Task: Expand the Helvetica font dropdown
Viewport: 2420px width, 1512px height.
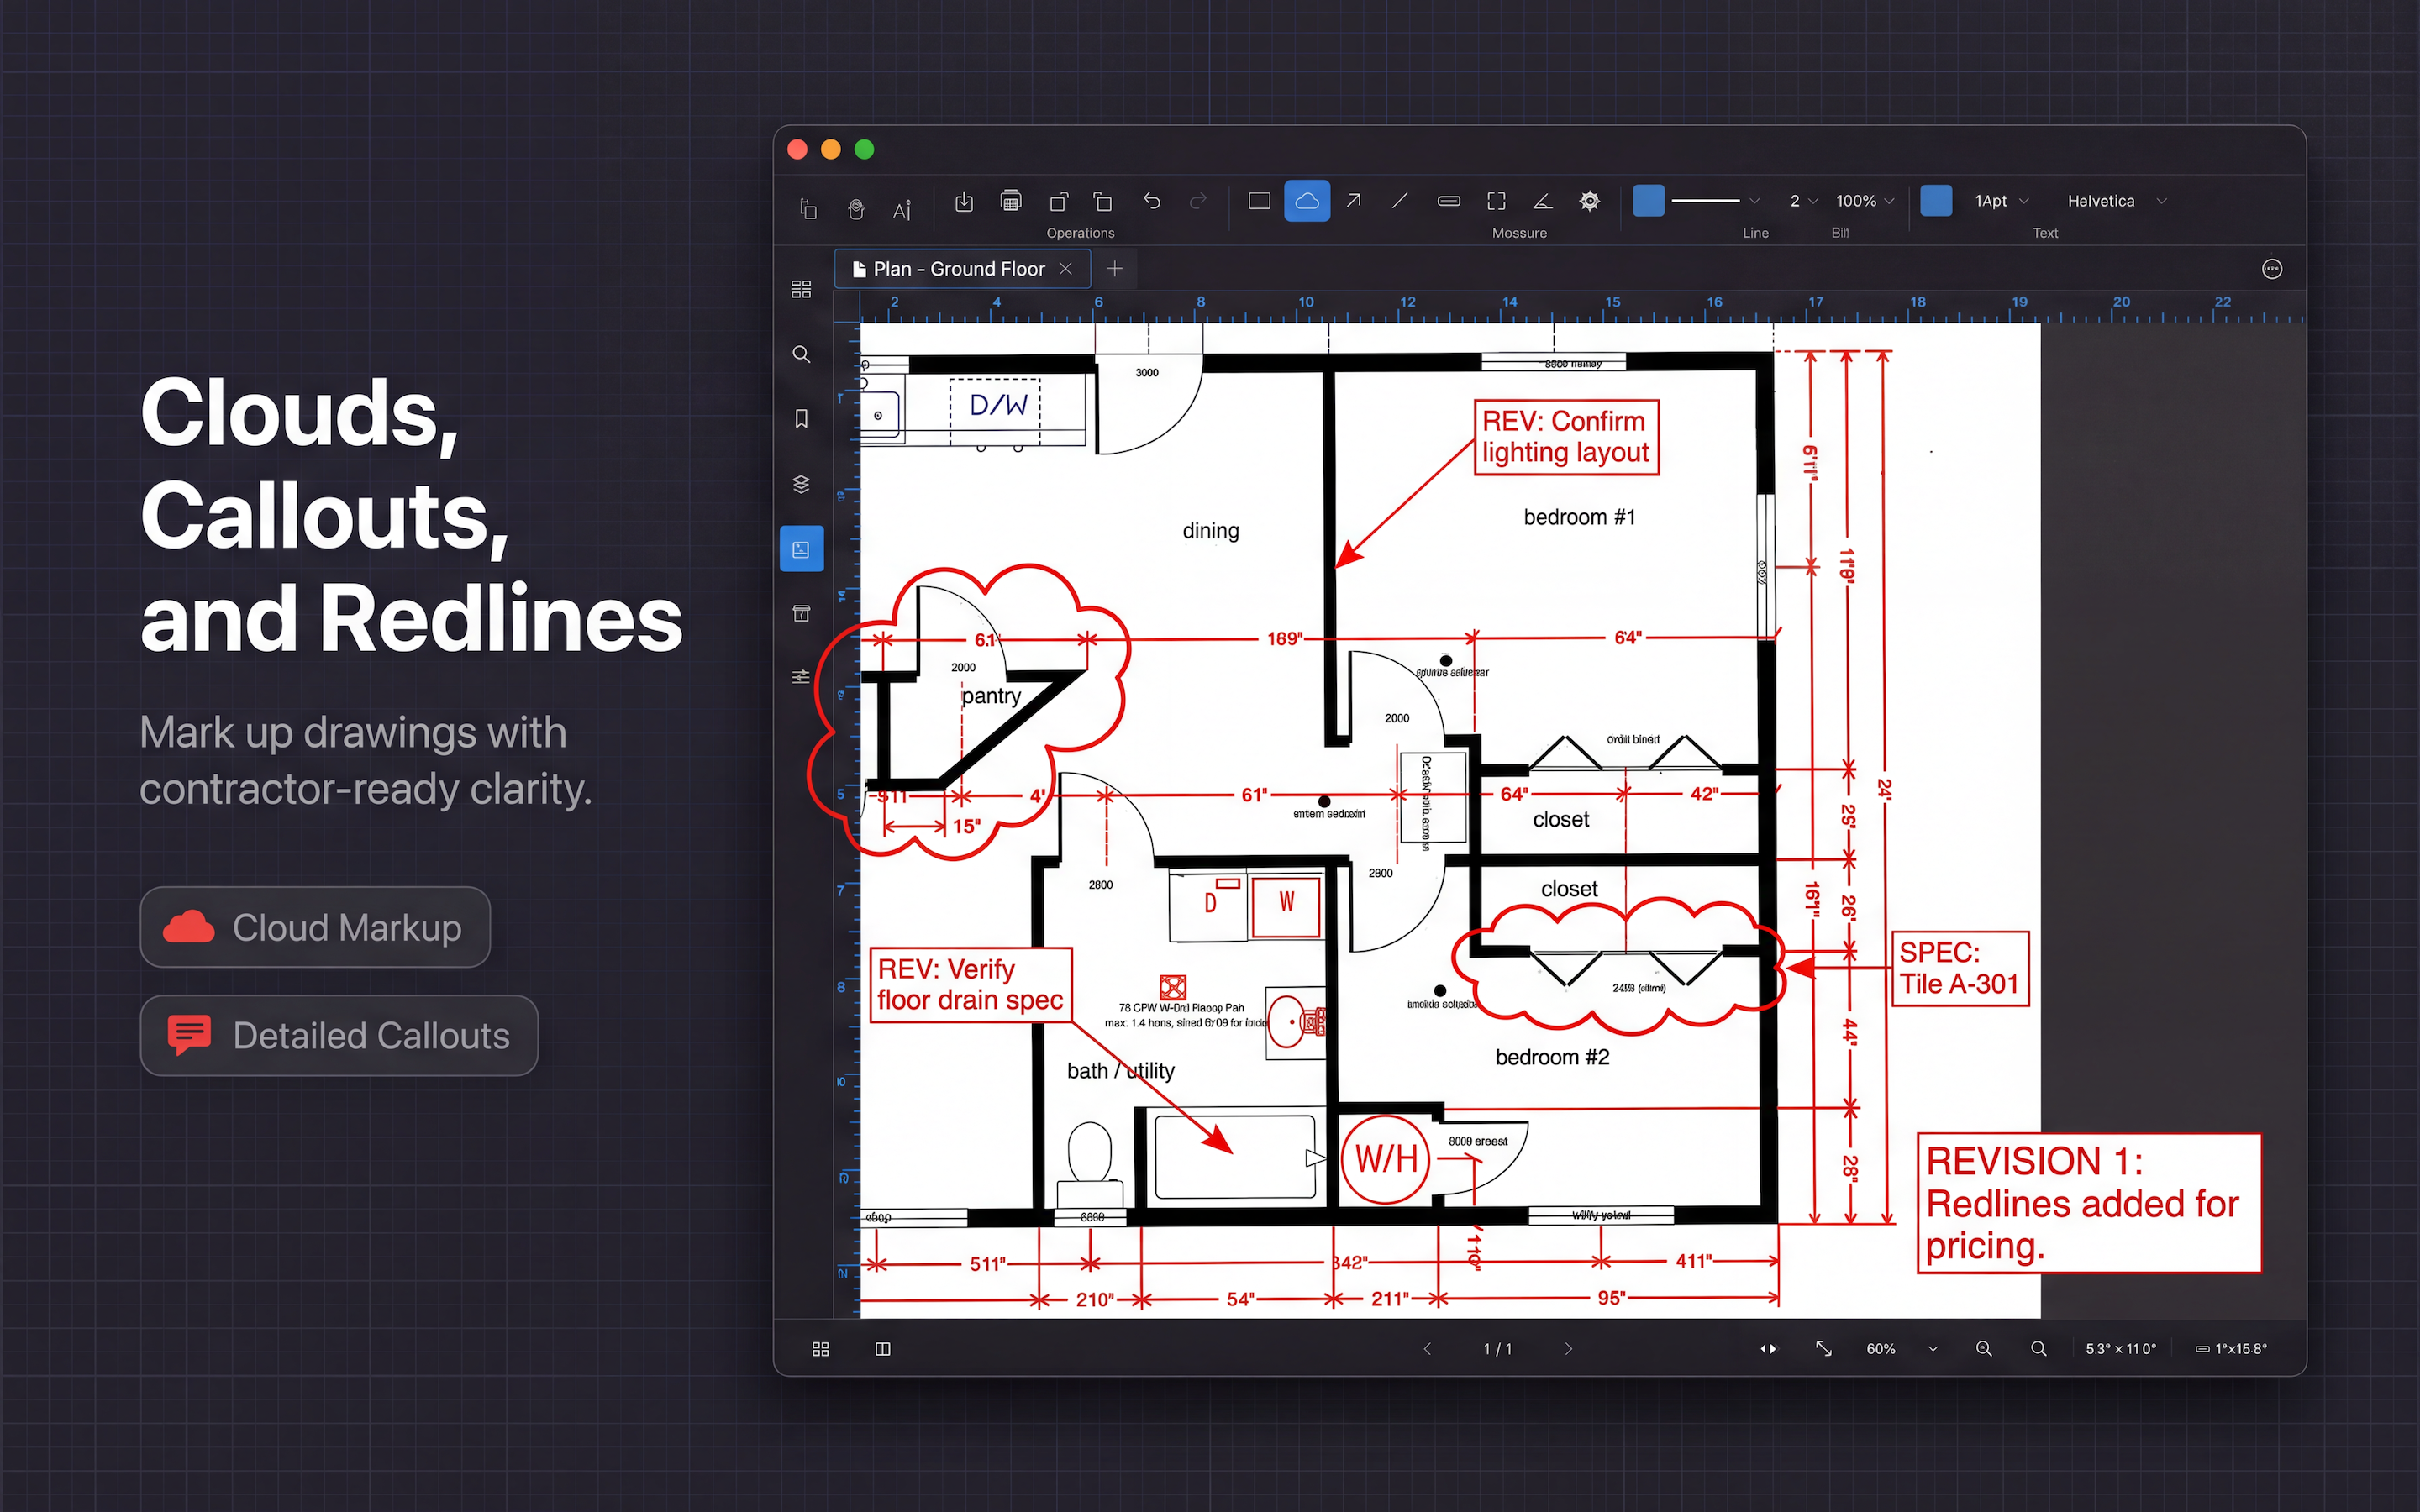Action: (x=2116, y=201)
